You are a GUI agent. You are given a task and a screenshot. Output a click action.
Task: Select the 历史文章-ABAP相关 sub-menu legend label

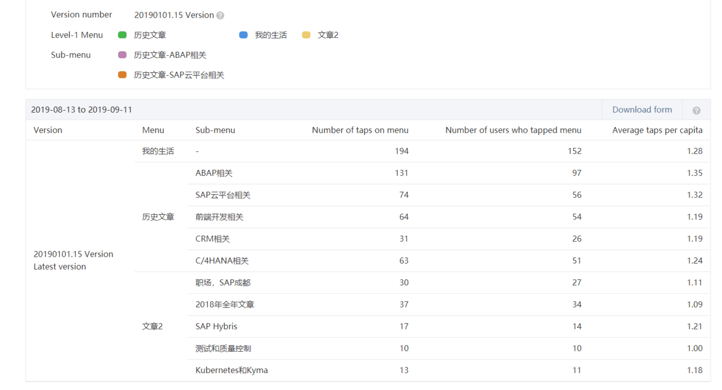pyautogui.click(x=170, y=55)
